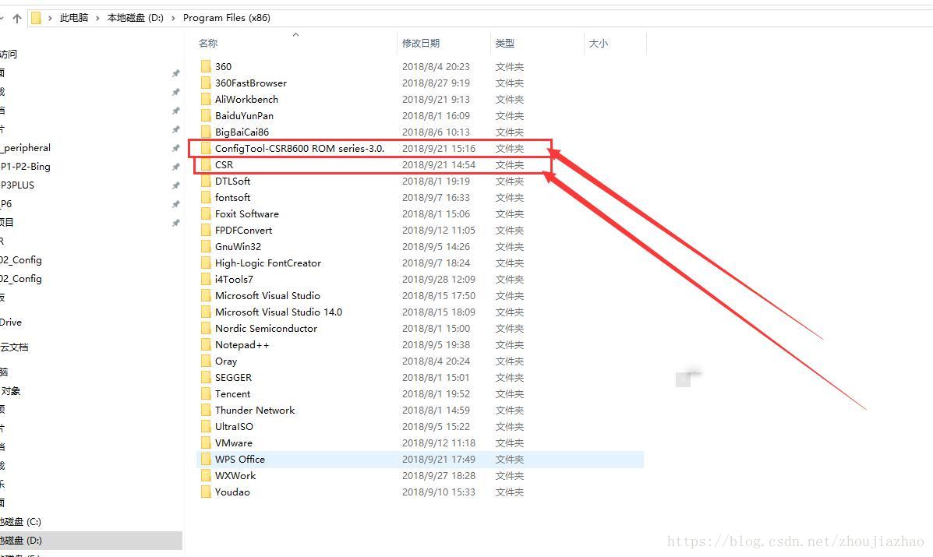Click the Nordic Semiconductor folder icon
The image size is (933, 557).
206,327
